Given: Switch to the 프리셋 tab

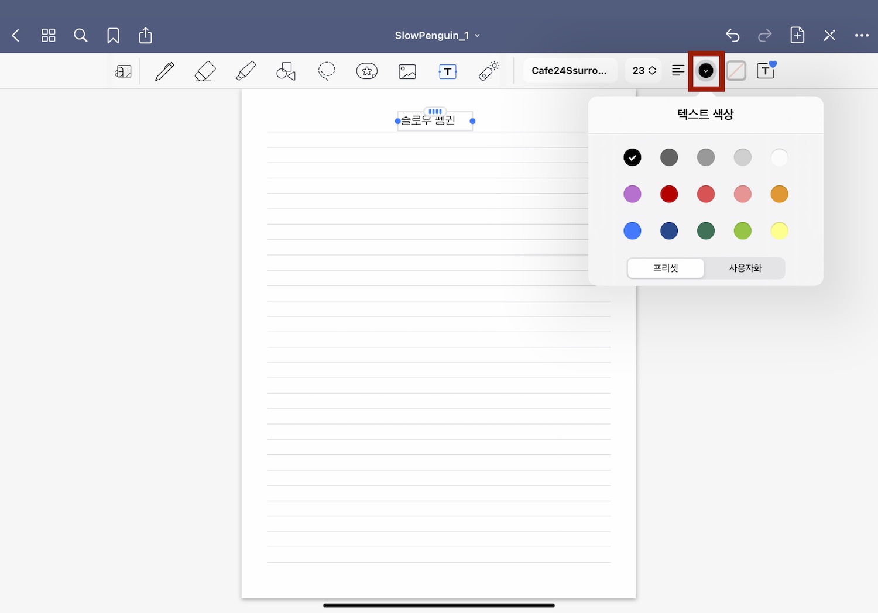Looking at the screenshot, I should click(666, 268).
